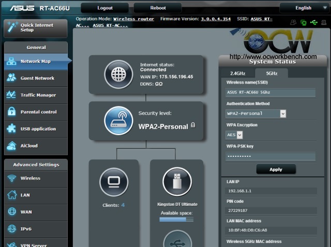Click the Parental control padlock icon
The image size is (331, 247).
(x=11, y=111)
